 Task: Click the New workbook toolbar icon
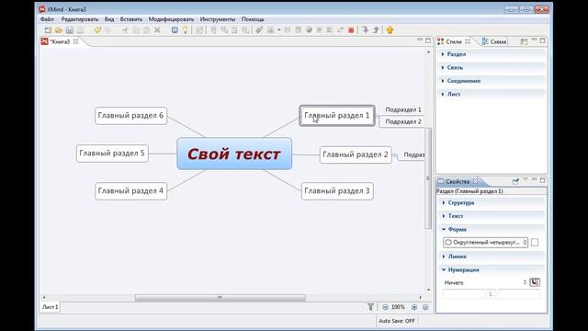48,30
